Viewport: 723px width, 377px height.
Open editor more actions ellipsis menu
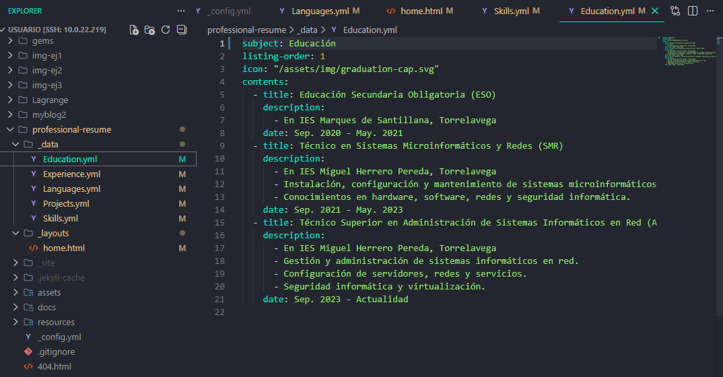(710, 11)
